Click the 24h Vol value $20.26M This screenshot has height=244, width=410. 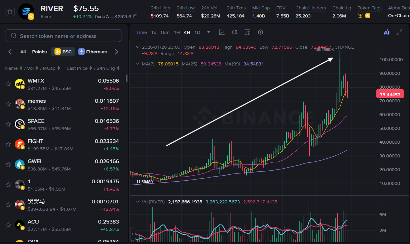point(211,15)
